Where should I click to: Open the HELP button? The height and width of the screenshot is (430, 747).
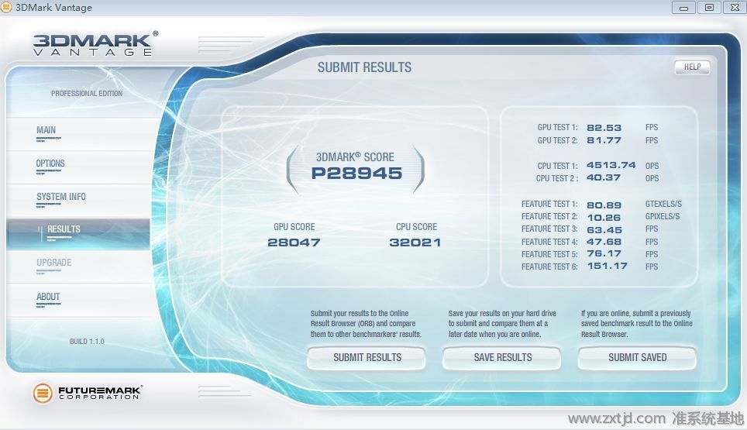tap(691, 67)
